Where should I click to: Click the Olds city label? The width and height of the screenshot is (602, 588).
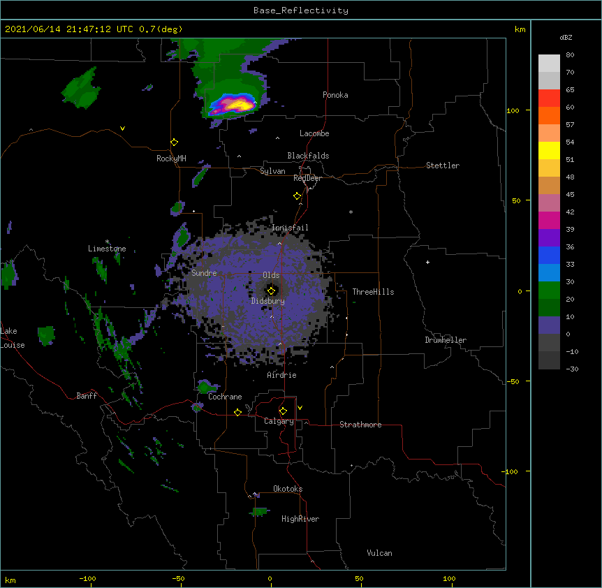(271, 275)
